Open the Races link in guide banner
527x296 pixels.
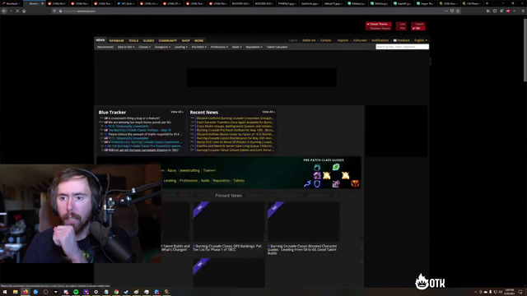[172, 170]
